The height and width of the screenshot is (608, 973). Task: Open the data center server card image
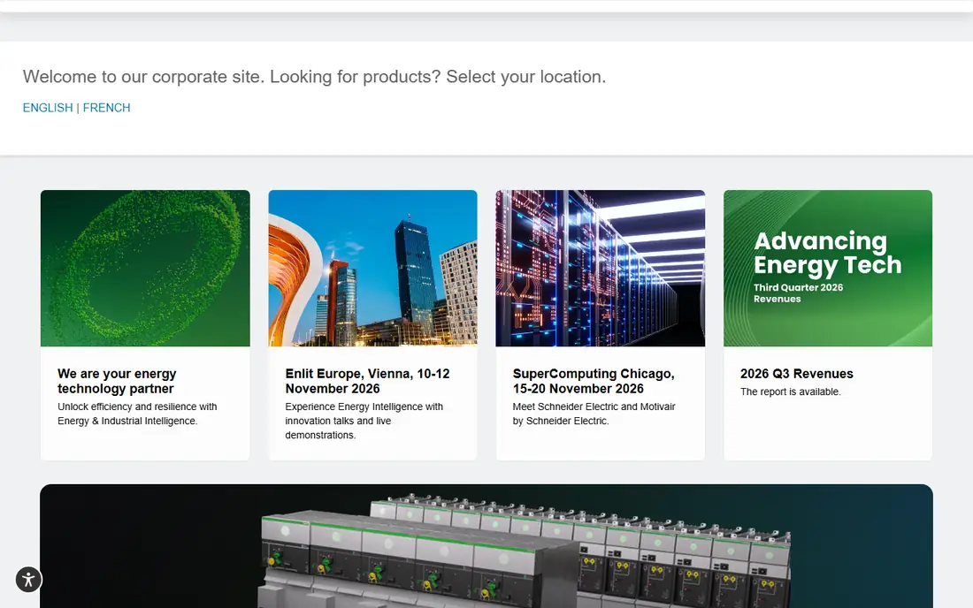(600, 269)
